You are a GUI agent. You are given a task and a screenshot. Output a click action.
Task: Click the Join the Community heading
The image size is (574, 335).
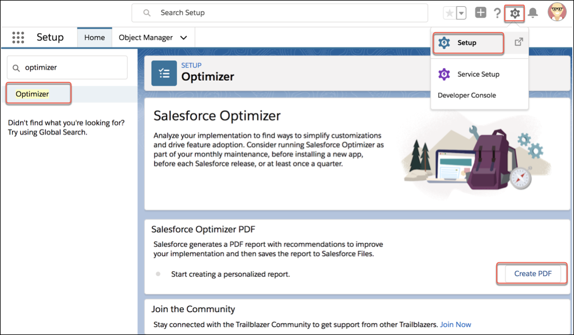click(x=193, y=309)
